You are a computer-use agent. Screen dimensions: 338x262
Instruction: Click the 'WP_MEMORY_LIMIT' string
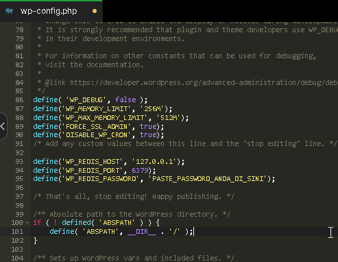[96, 109]
